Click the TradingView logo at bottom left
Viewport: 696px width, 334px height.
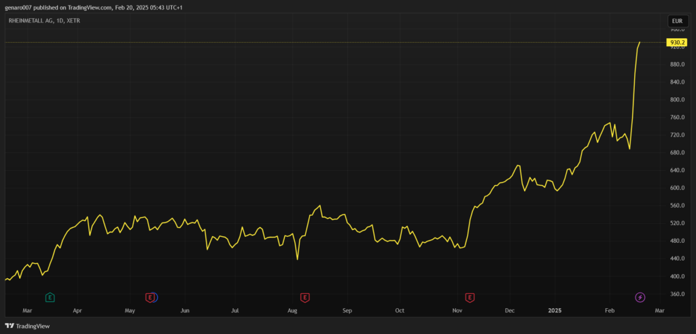[x=28, y=326]
